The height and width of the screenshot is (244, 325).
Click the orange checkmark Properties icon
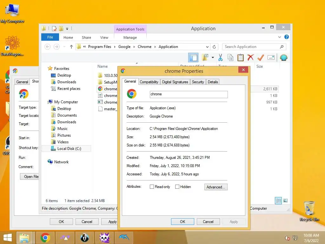pos(261,58)
